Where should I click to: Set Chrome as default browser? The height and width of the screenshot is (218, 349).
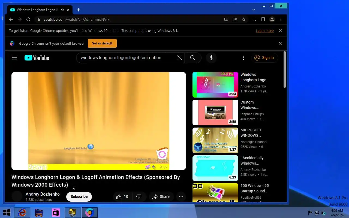pos(102,43)
